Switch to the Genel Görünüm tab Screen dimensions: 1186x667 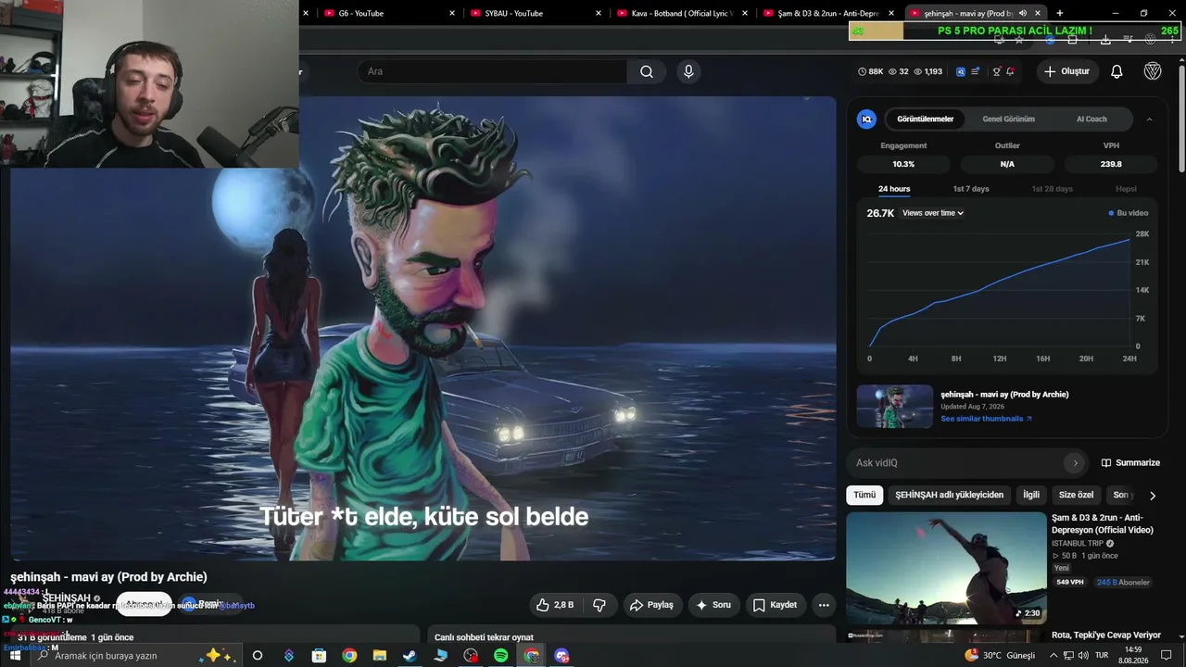click(1009, 119)
